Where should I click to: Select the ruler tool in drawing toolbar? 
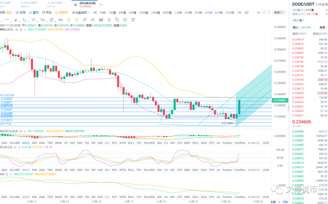(85, 20)
